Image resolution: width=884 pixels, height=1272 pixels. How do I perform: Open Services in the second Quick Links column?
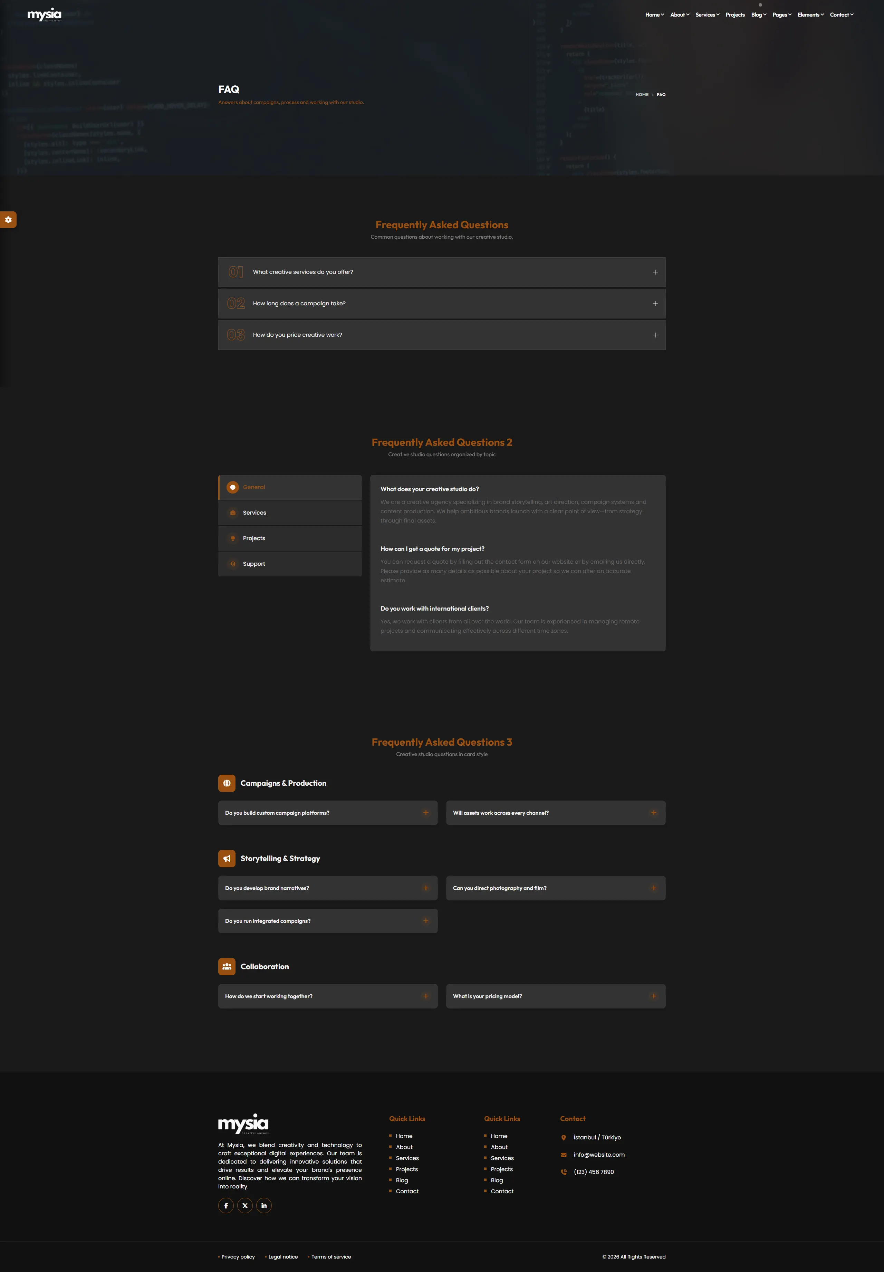(x=502, y=1158)
